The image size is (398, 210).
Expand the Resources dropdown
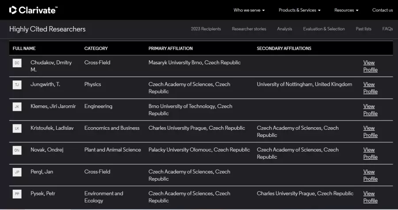tap(346, 10)
